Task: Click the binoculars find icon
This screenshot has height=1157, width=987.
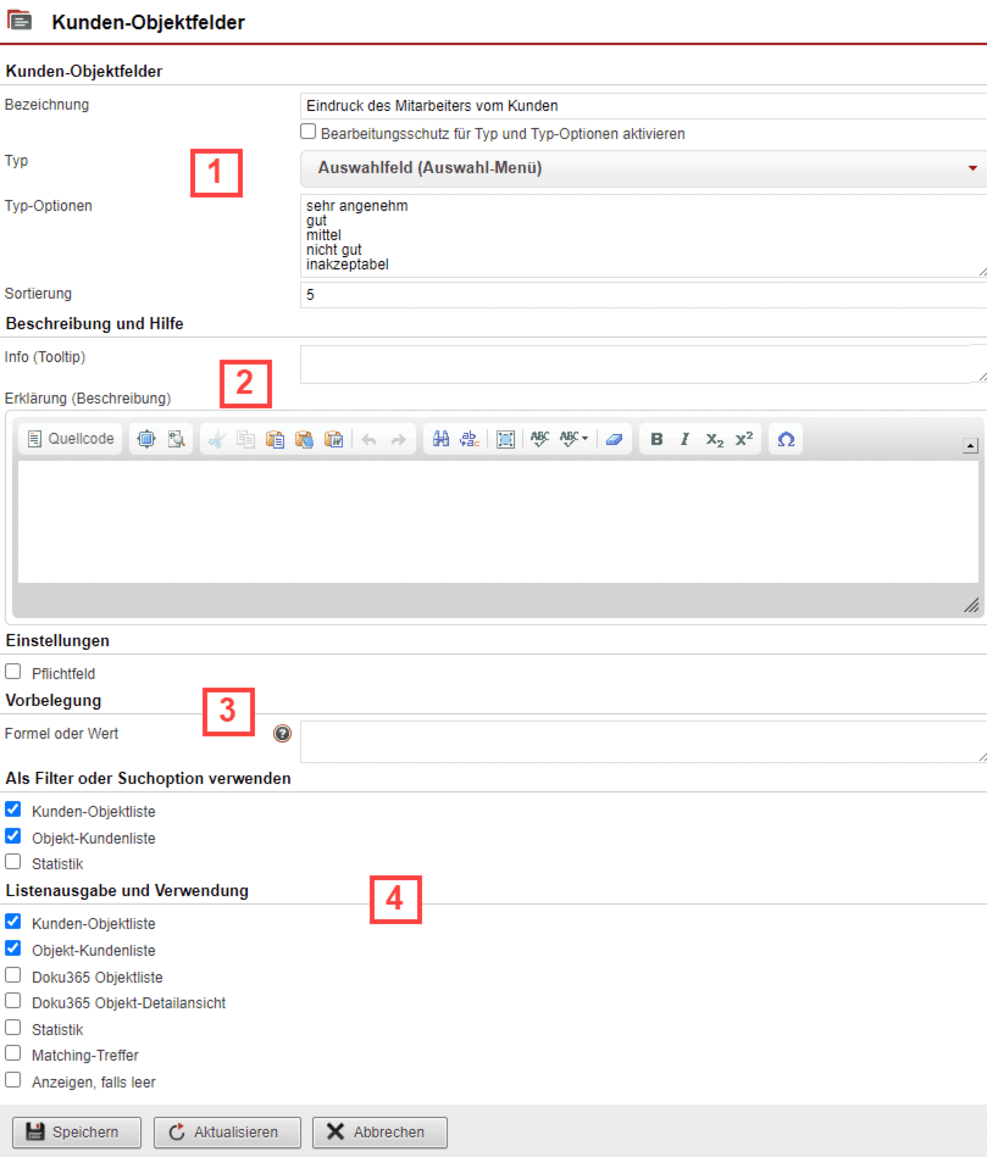Action: pyautogui.click(x=440, y=439)
